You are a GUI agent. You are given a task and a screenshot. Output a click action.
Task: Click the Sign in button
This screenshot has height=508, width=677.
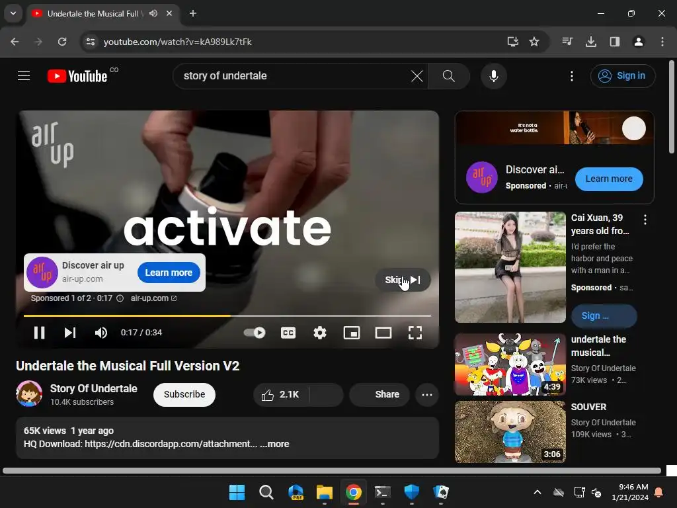coord(623,76)
